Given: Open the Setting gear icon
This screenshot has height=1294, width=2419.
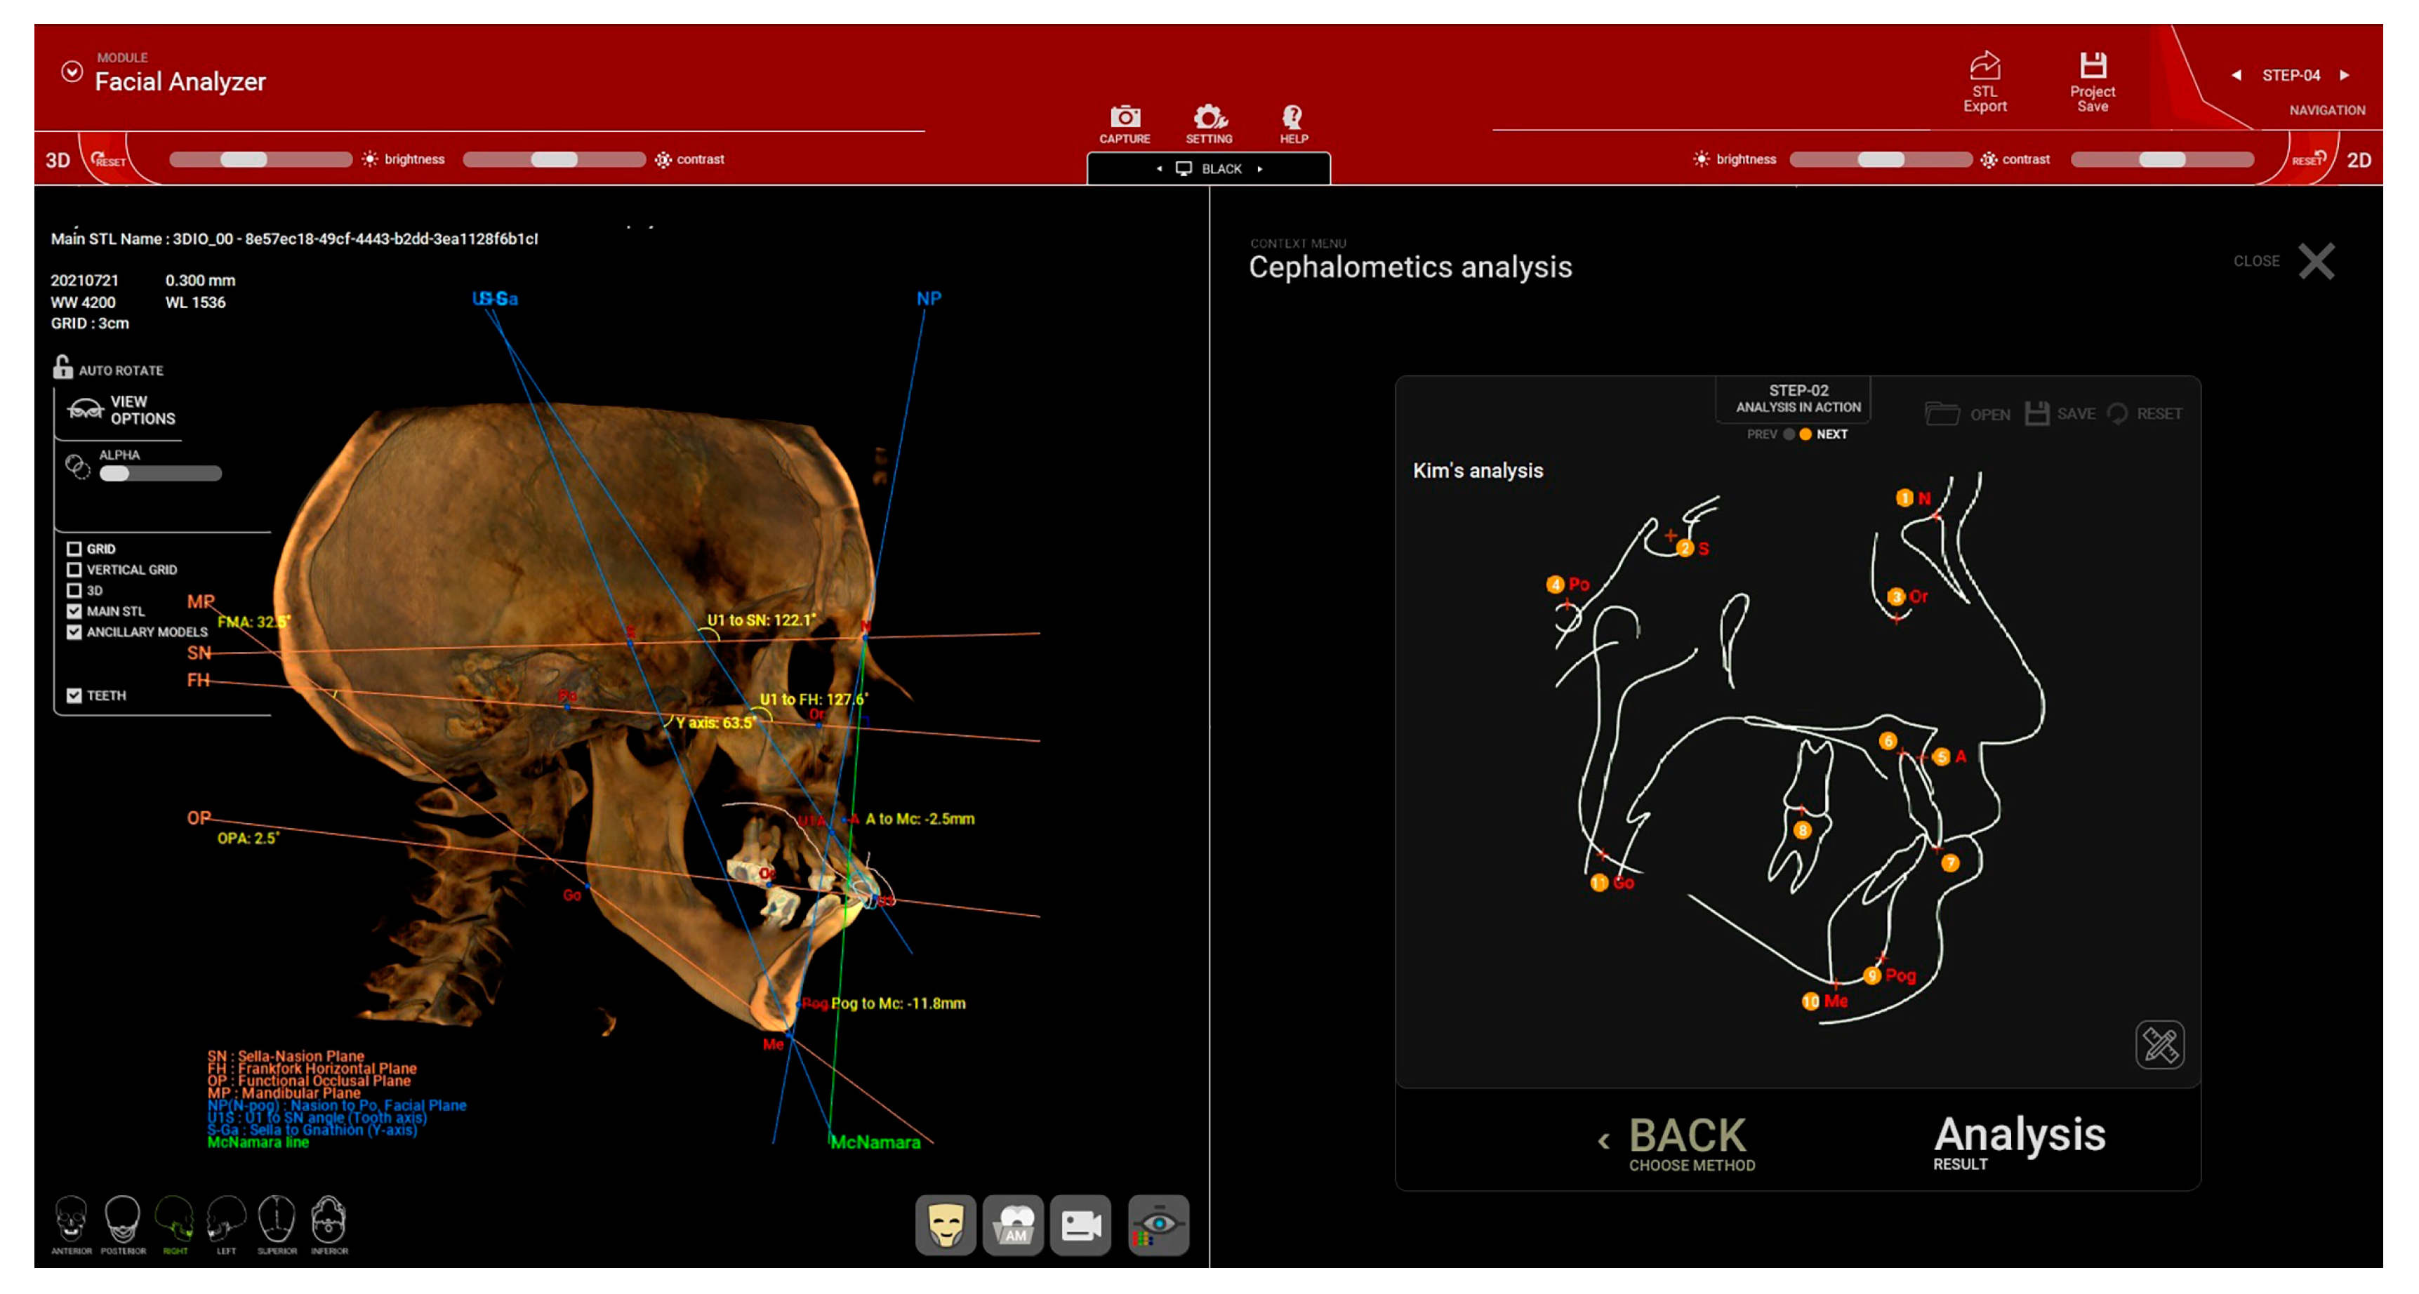Looking at the screenshot, I should click(1209, 119).
